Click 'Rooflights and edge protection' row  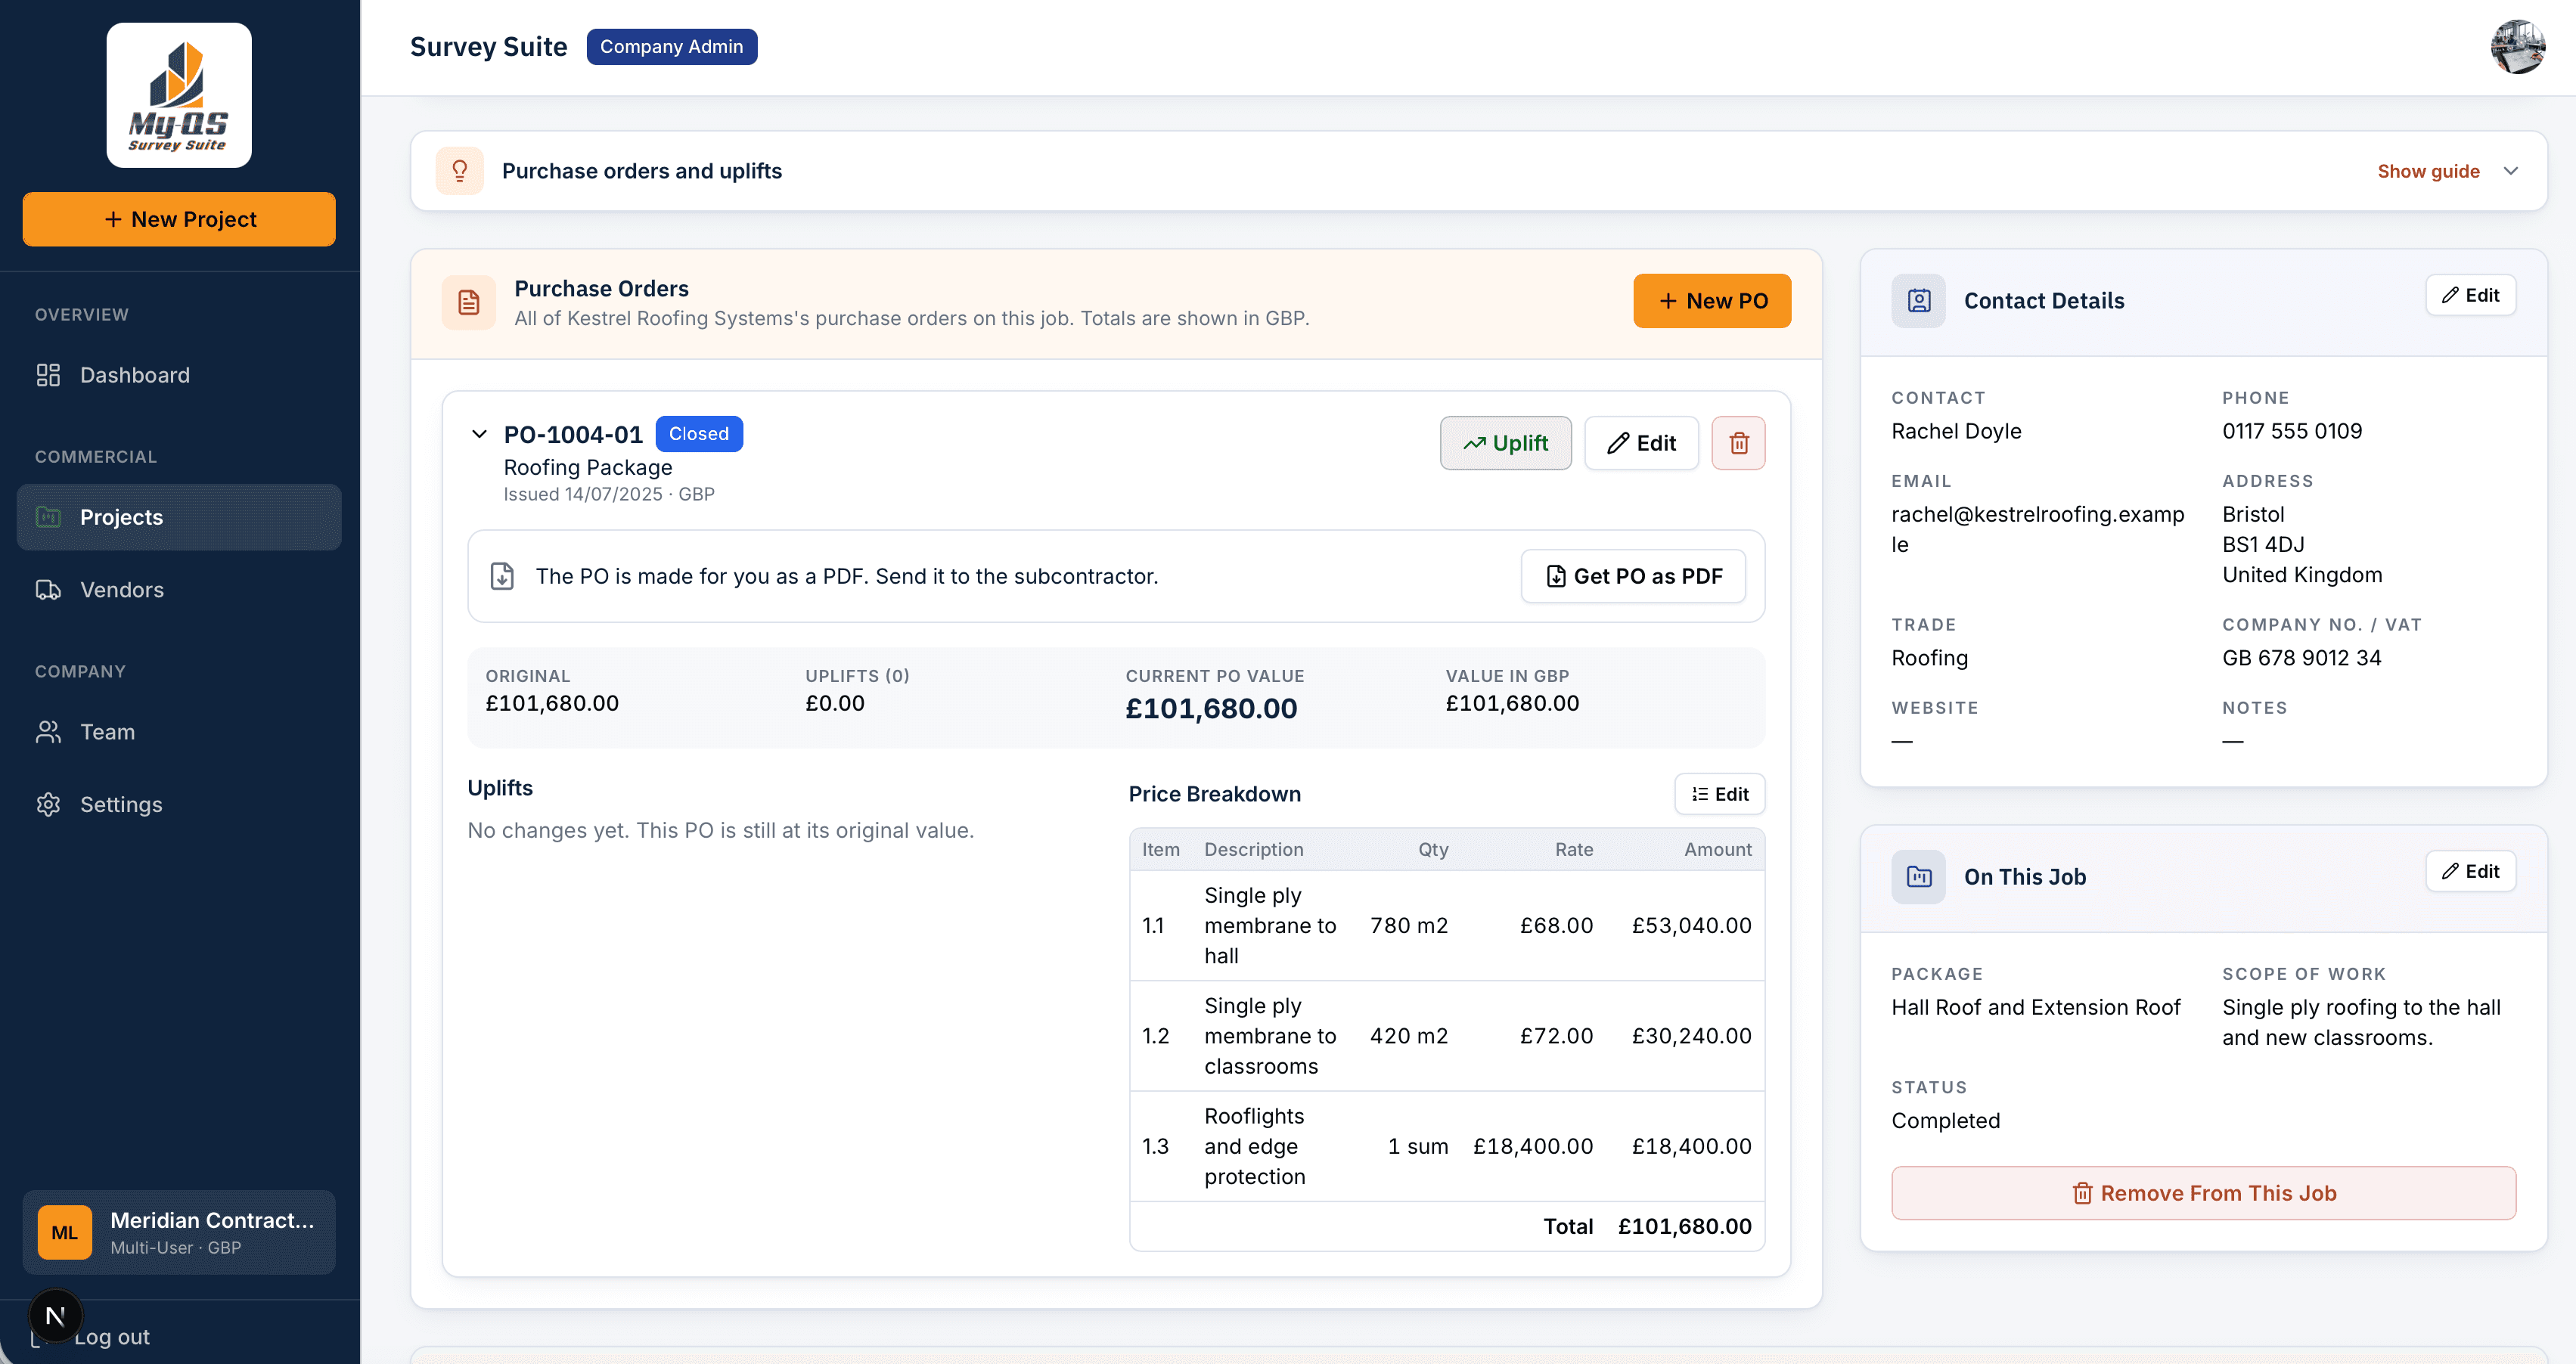[1447, 1147]
